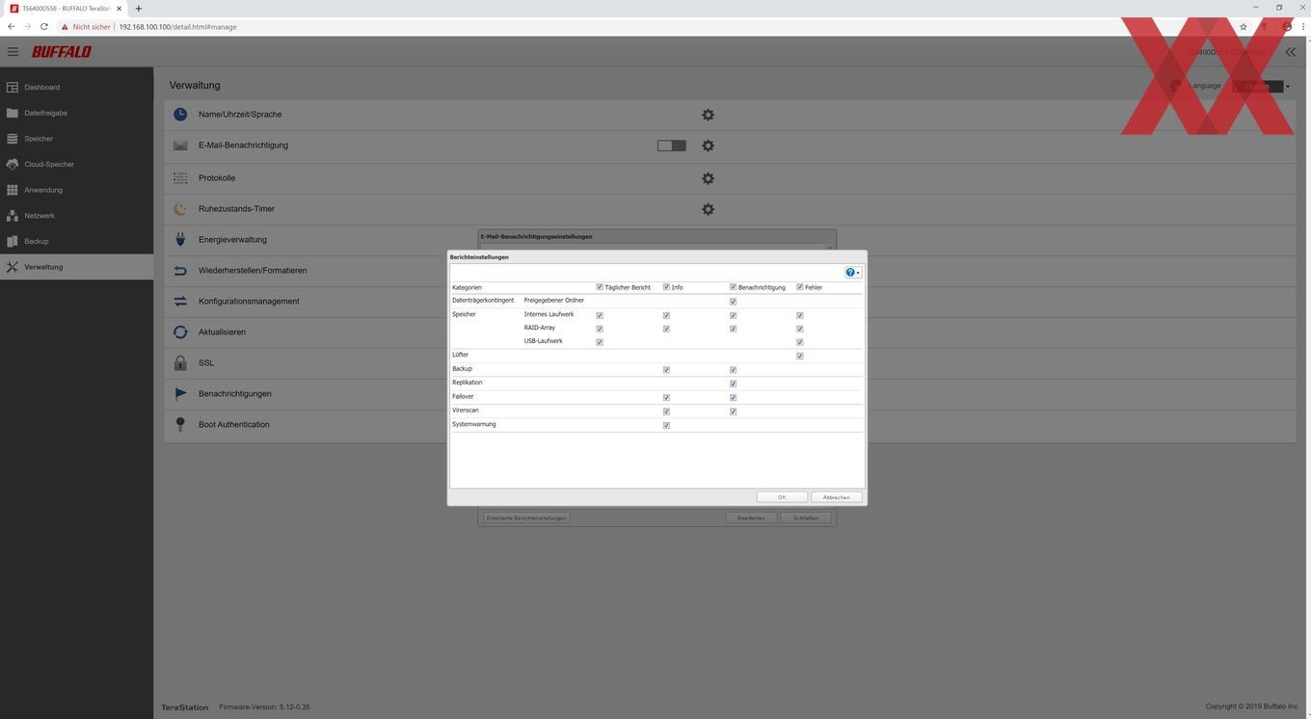
Task: Open gear settings for Name/Uhrzeit/Sprache
Action: (x=708, y=115)
